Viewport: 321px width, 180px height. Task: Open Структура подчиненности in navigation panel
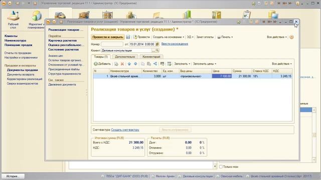[x=65, y=73]
